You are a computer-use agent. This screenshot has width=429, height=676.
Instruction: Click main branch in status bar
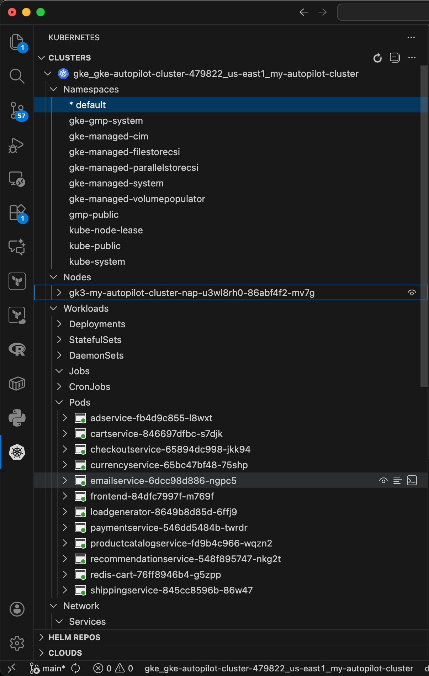coord(48,669)
